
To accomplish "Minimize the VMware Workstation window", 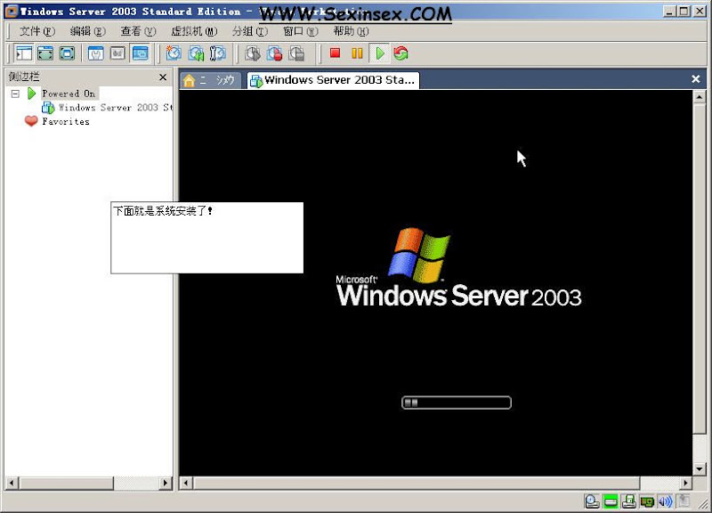I will (x=669, y=12).
